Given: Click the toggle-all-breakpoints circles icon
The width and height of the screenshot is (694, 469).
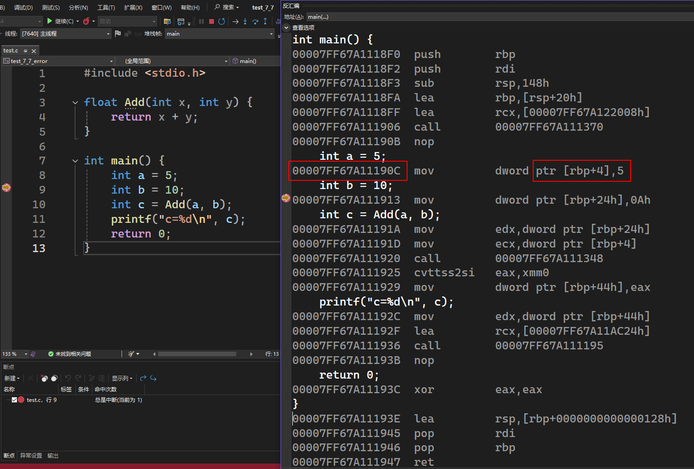Looking at the screenshot, I should coord(54,378).
